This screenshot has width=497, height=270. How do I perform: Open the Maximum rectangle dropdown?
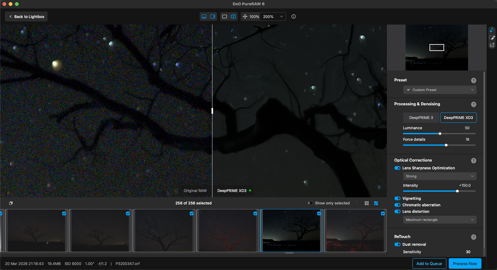tap(440, 220)
